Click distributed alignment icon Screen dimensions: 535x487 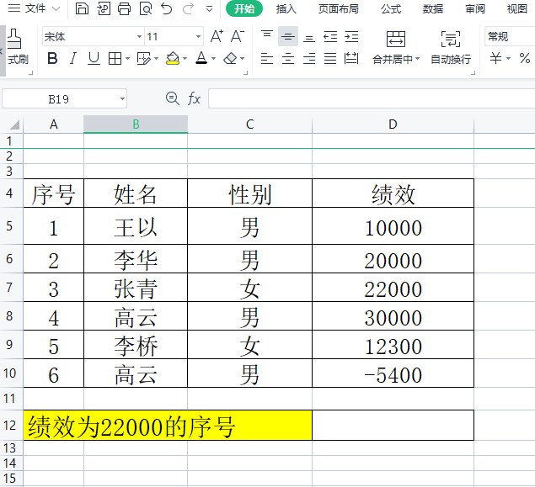(x=351, y=59)
